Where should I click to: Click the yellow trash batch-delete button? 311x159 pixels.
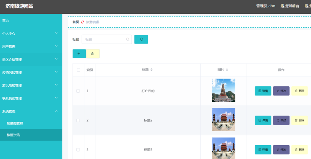coord(93,54)
